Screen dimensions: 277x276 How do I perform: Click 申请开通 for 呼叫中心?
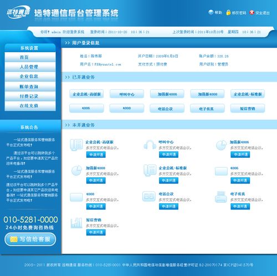(x=169, y=154)
